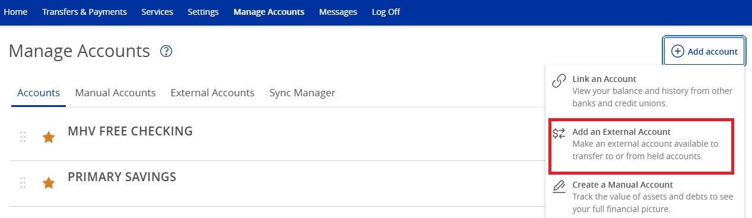Click the pencil icon for Create a Manual Account
The width and height of the screenshot is (752, 218).
[x=559, y=186]
